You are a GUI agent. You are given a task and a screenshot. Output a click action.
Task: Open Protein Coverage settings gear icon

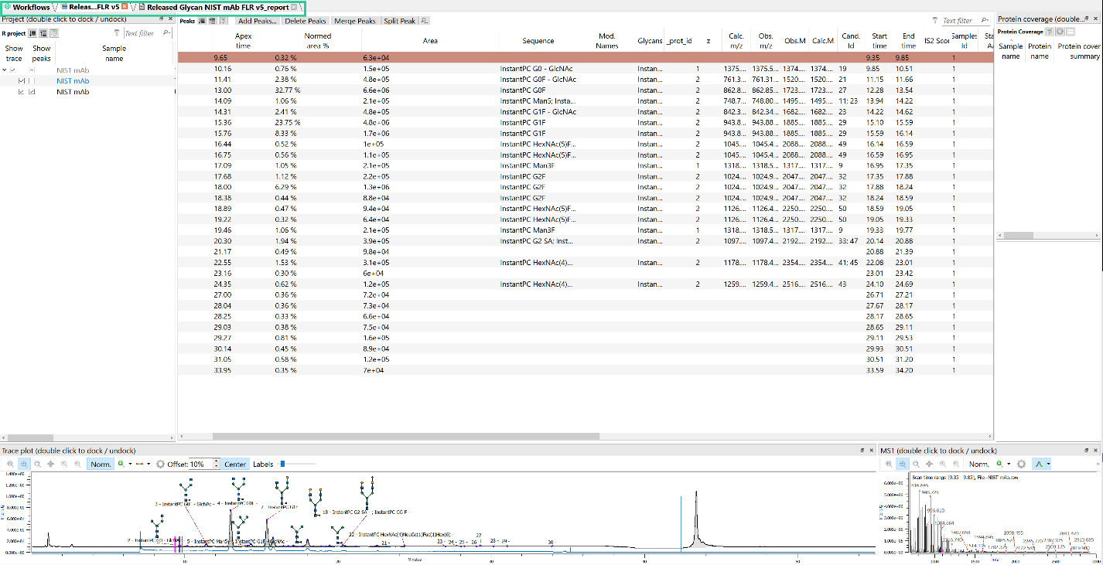[1060, 32]
